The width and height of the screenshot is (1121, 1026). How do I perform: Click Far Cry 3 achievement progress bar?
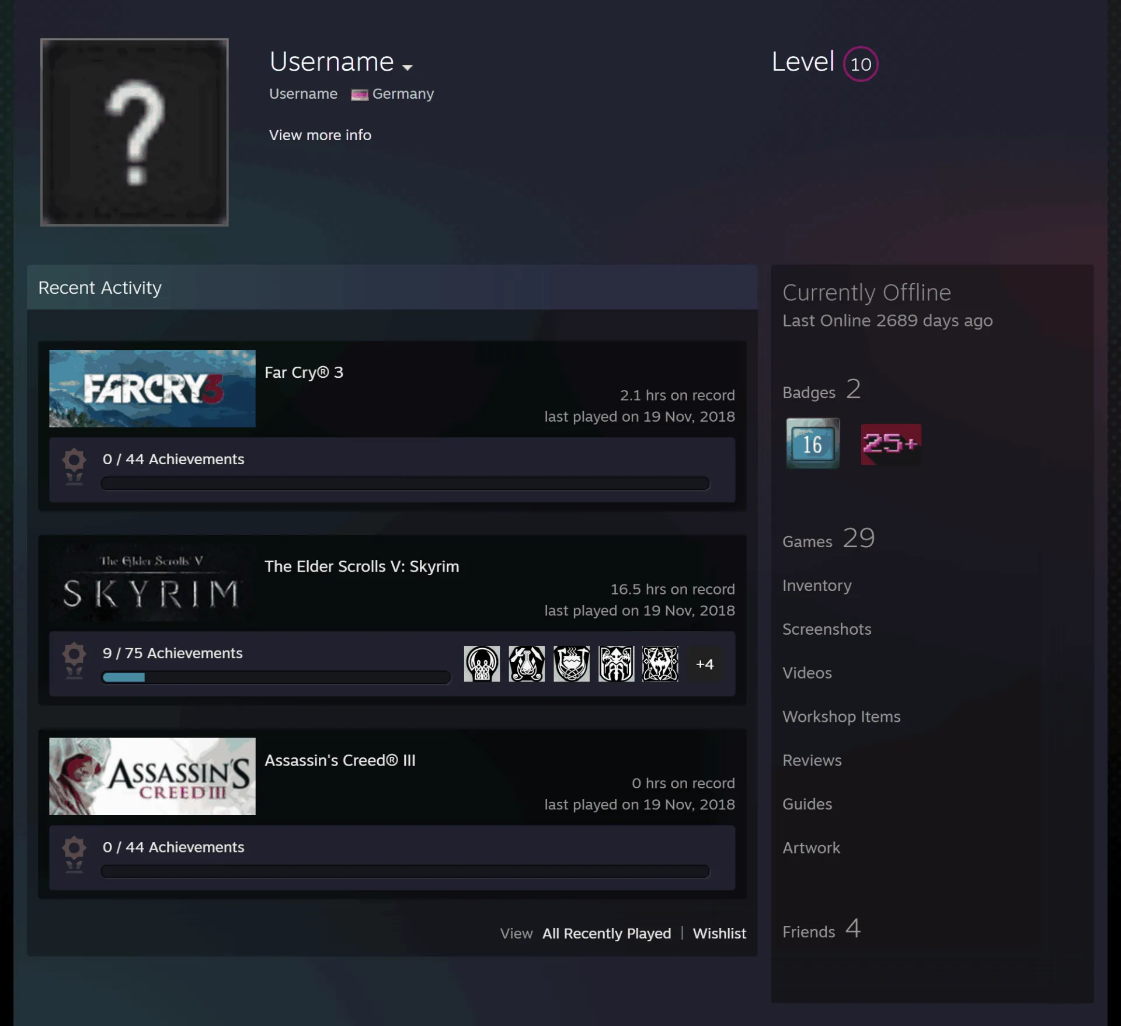pyautogui.click(x=405, y=483)
